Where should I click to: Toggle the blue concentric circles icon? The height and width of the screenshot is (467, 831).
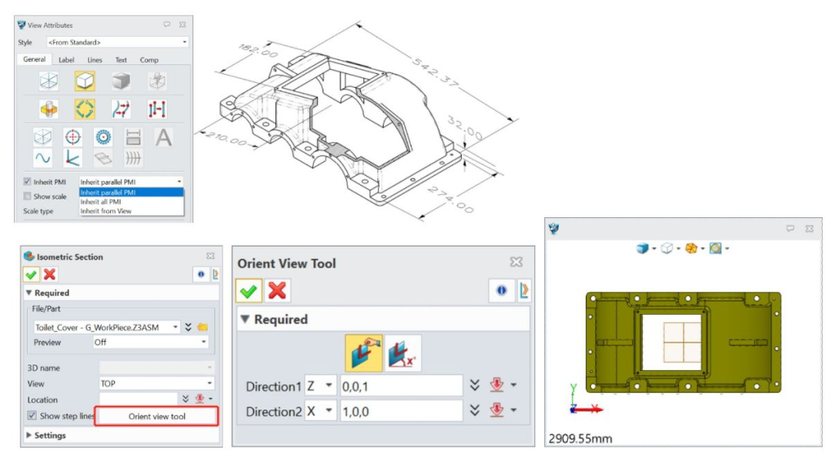pos(103,137)
